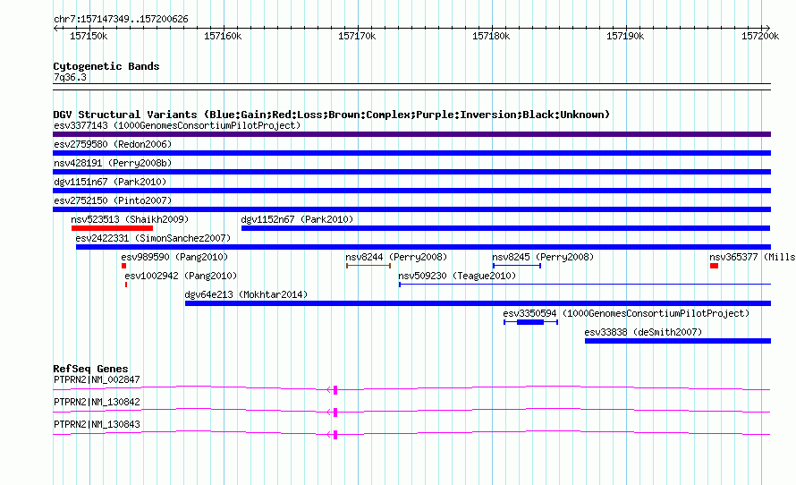Click the esv3350594 thick blue segment
796x485 pixels.
[x=530, y=322]
